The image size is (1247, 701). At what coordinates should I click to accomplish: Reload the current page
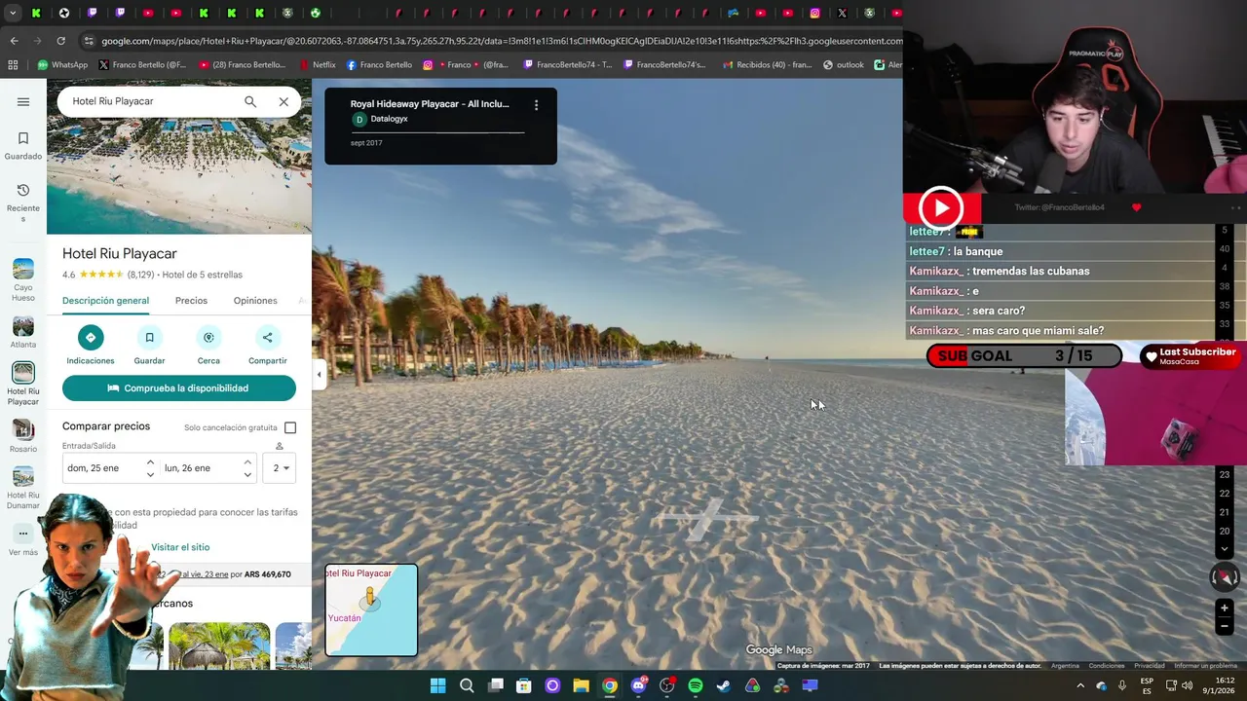pyautogui.click(x=60, y=41)
